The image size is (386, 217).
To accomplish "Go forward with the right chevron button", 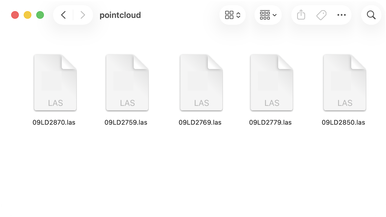I will click(x=83, y=15).
